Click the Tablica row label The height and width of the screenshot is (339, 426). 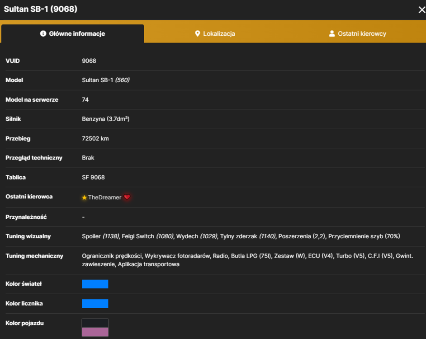tap(16, 177)
